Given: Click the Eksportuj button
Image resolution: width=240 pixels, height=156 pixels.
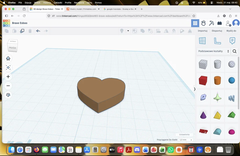Looking at the screenshot, I should pyautogui.click(x=217, y=31).
